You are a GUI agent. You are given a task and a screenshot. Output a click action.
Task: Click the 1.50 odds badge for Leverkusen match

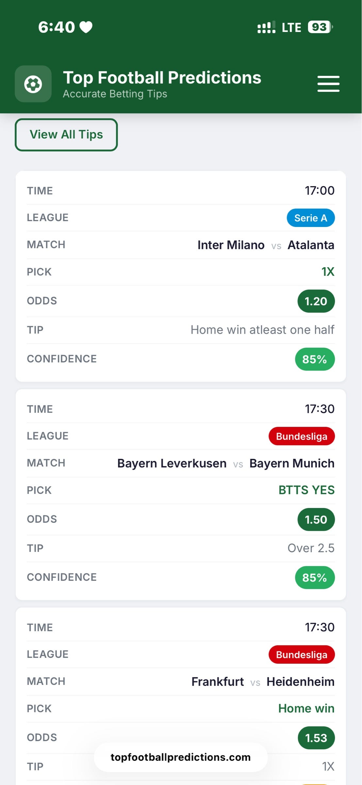pos(316,519)
